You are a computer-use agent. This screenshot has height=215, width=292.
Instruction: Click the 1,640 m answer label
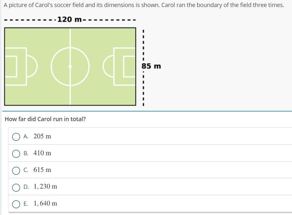45,203
